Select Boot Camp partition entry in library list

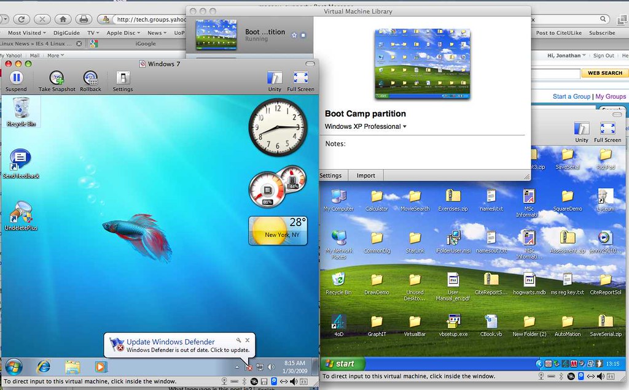[x=251, y=35]
